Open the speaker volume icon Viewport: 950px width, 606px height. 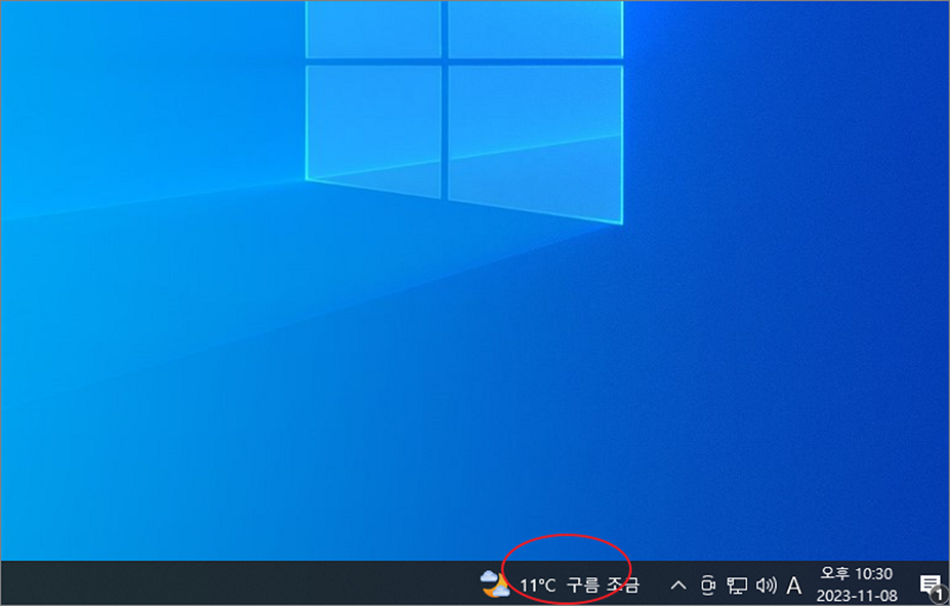(x=767, y=585)
